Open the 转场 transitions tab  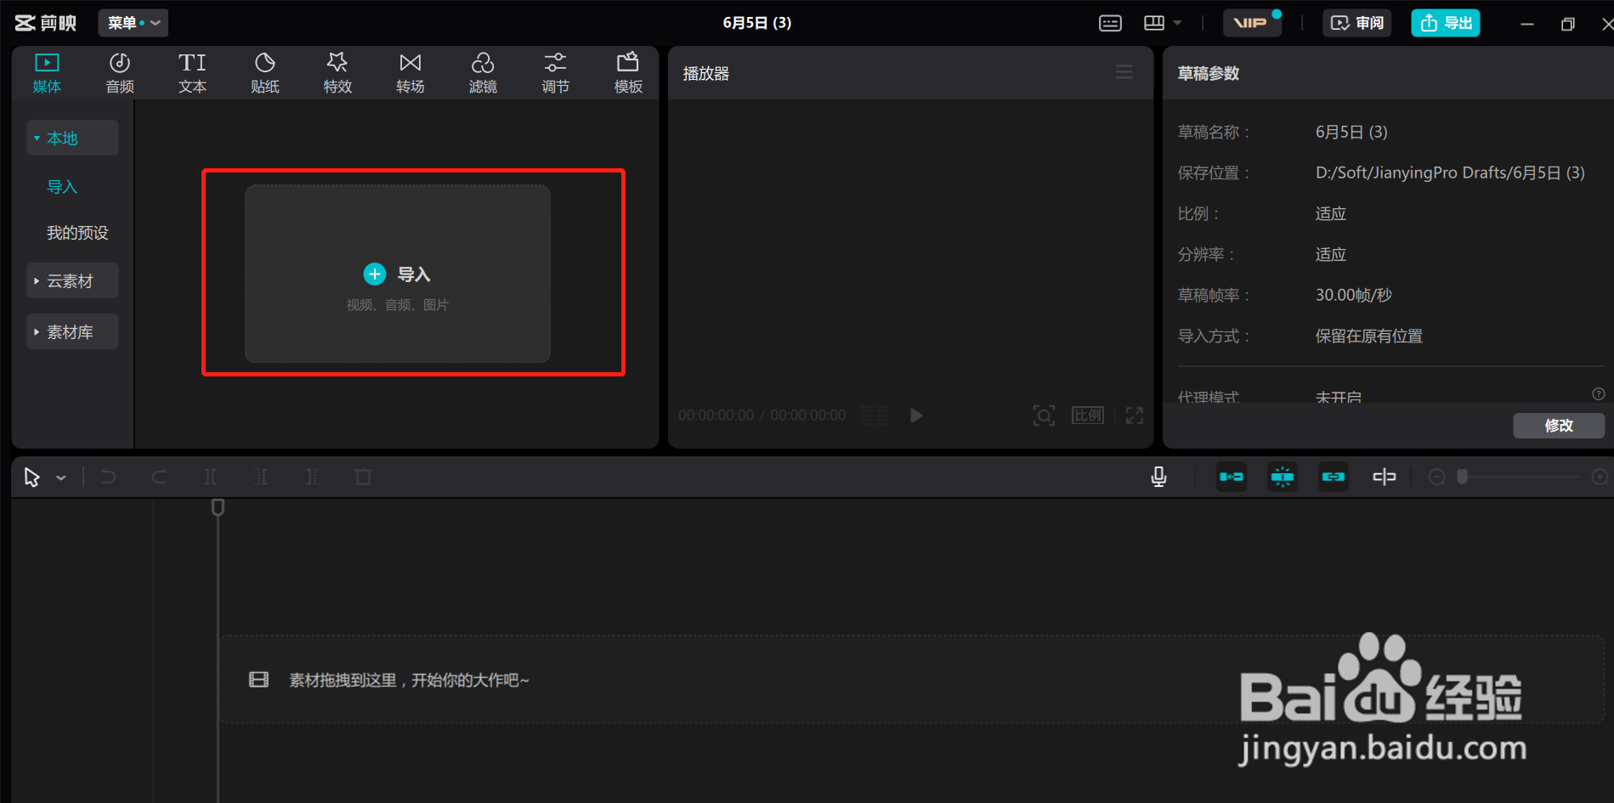coord(411,73)
